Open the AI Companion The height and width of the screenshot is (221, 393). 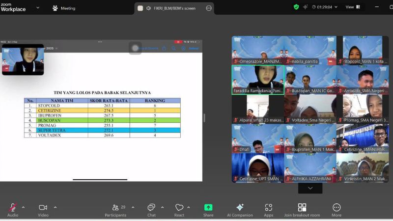pos(240,208)
